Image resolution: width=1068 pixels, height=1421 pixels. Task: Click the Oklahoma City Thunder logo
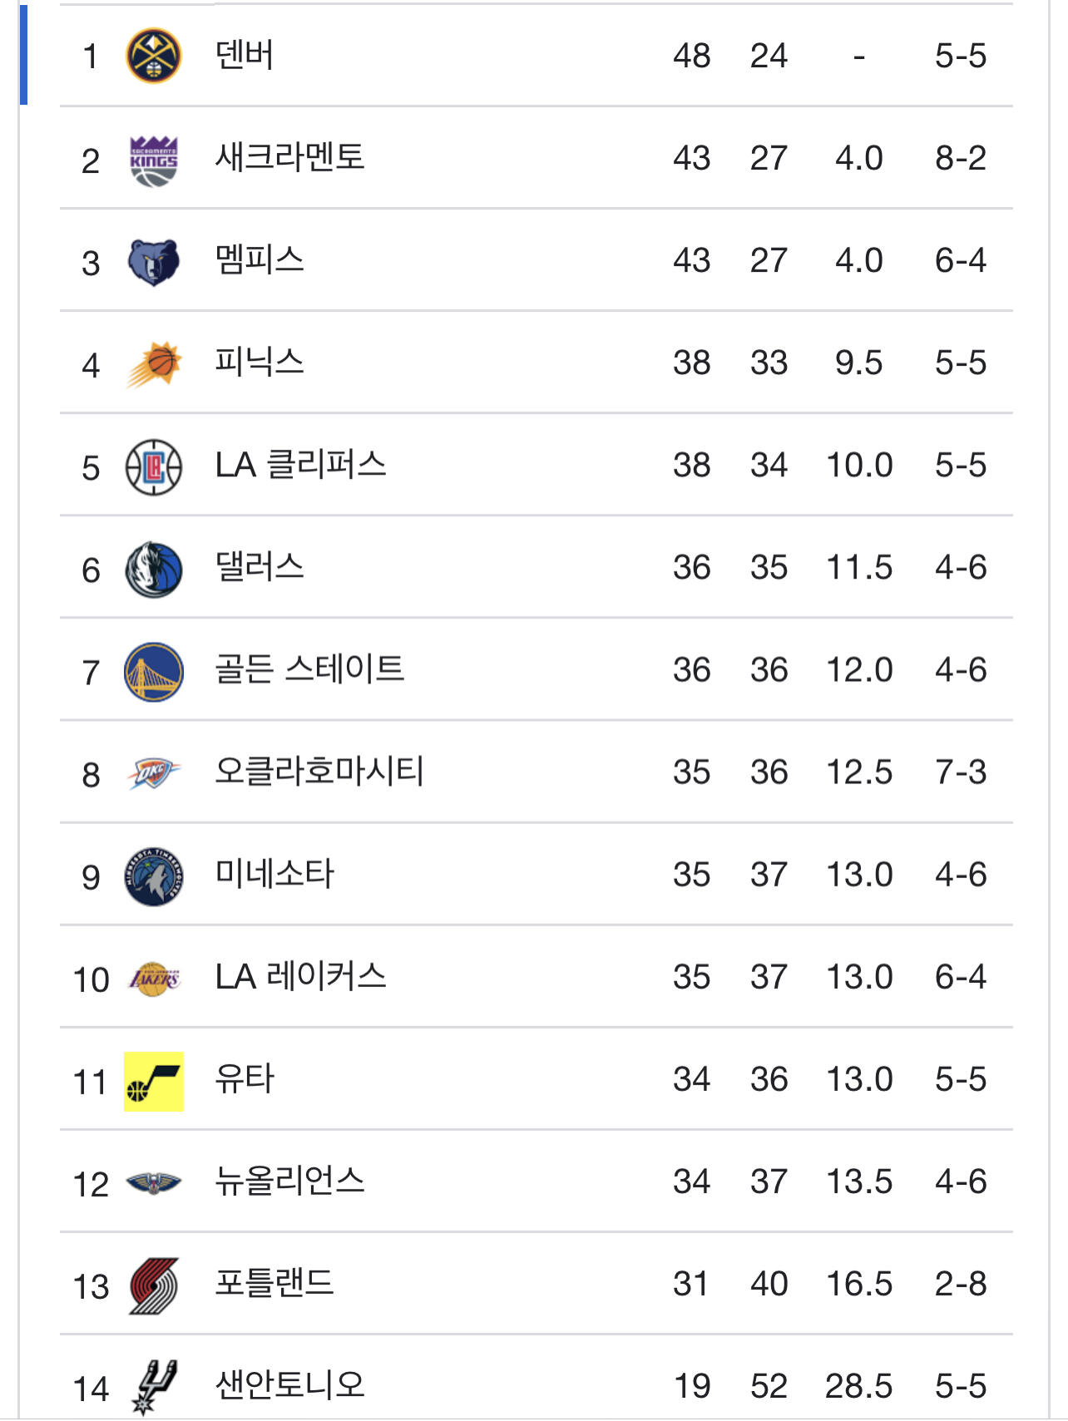pos(153,774)
